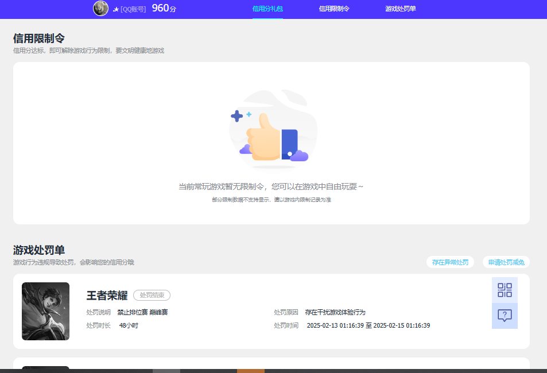Click the 存在干扰游戏体验行为 penalty reason
The width and height of the screenshot is (547, 373).
[335, 312]
